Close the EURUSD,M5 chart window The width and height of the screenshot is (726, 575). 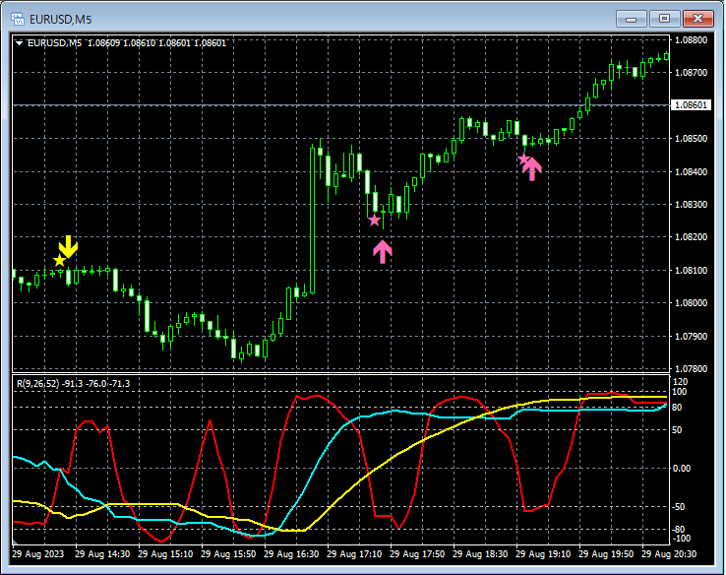(697, 19)
